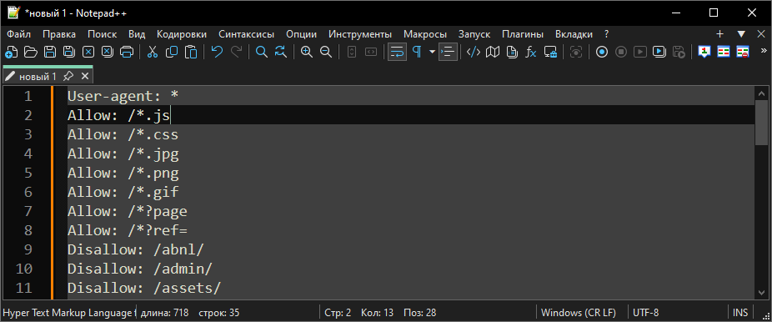
Task: Copy selection with toolbar icon
Action: [172, 52]
